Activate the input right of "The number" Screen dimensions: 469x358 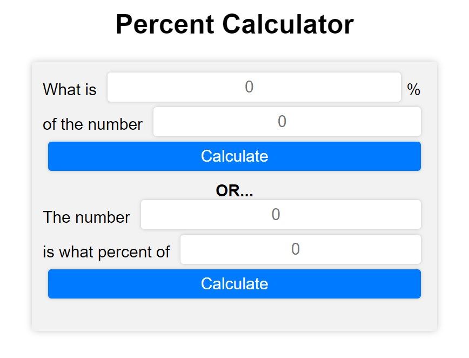click(280, 215)
